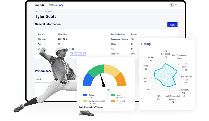Click the blue Optimal legend swatch

(x=85, y=95)
